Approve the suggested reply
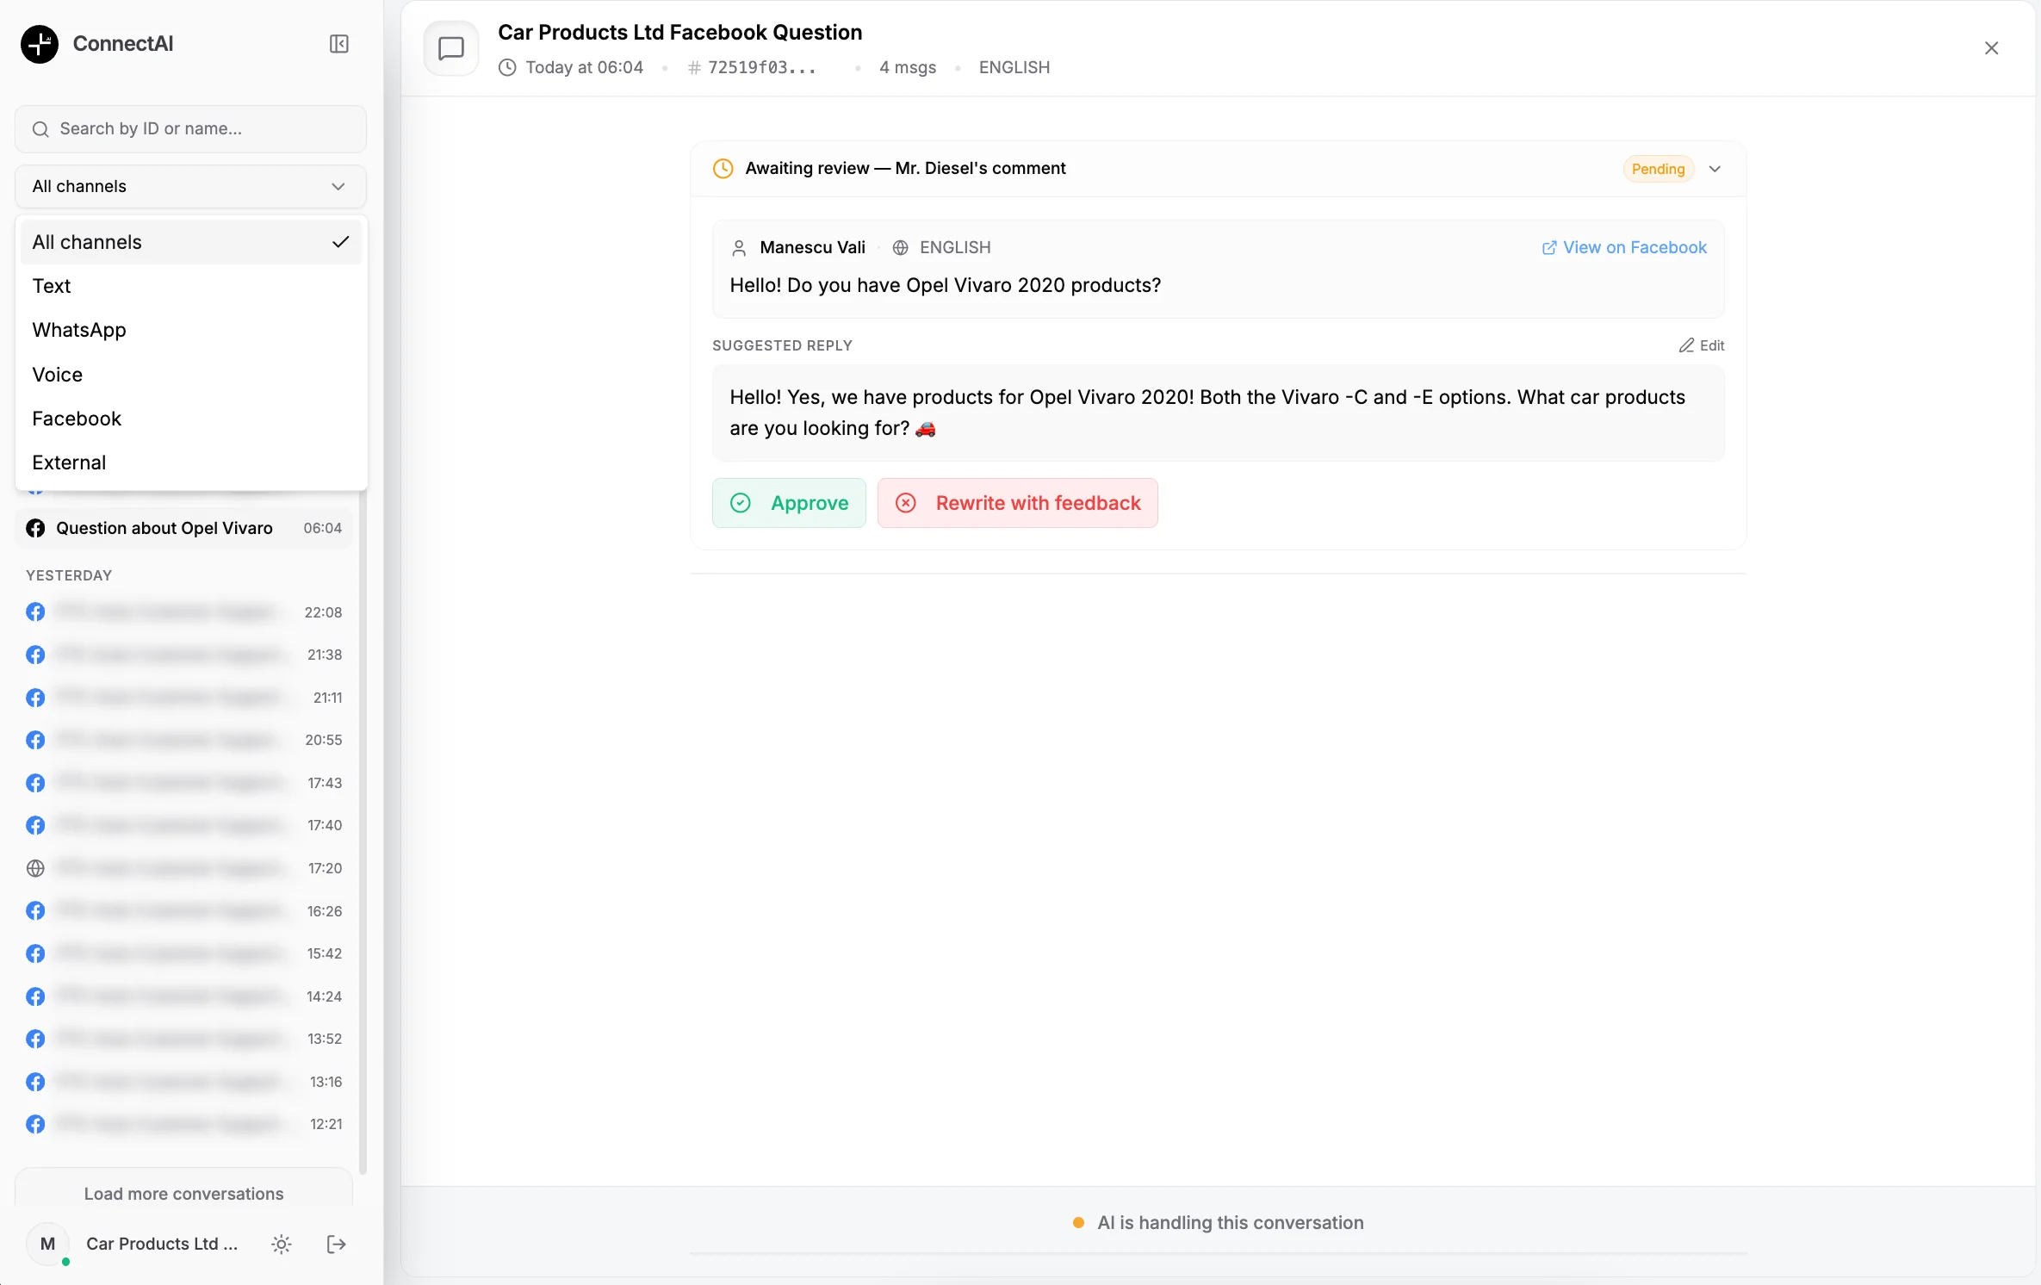 [789, 503]
